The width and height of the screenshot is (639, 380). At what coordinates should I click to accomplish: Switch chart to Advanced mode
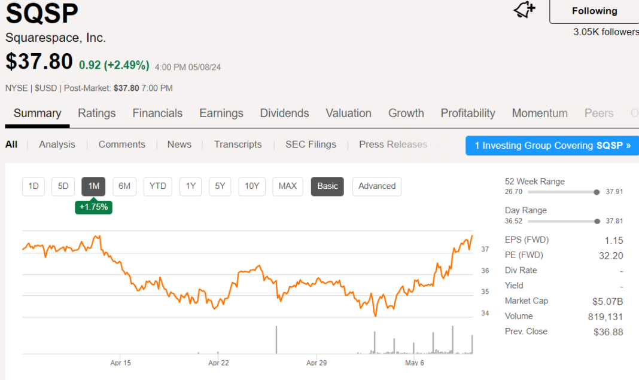click(x=376, y=186)
